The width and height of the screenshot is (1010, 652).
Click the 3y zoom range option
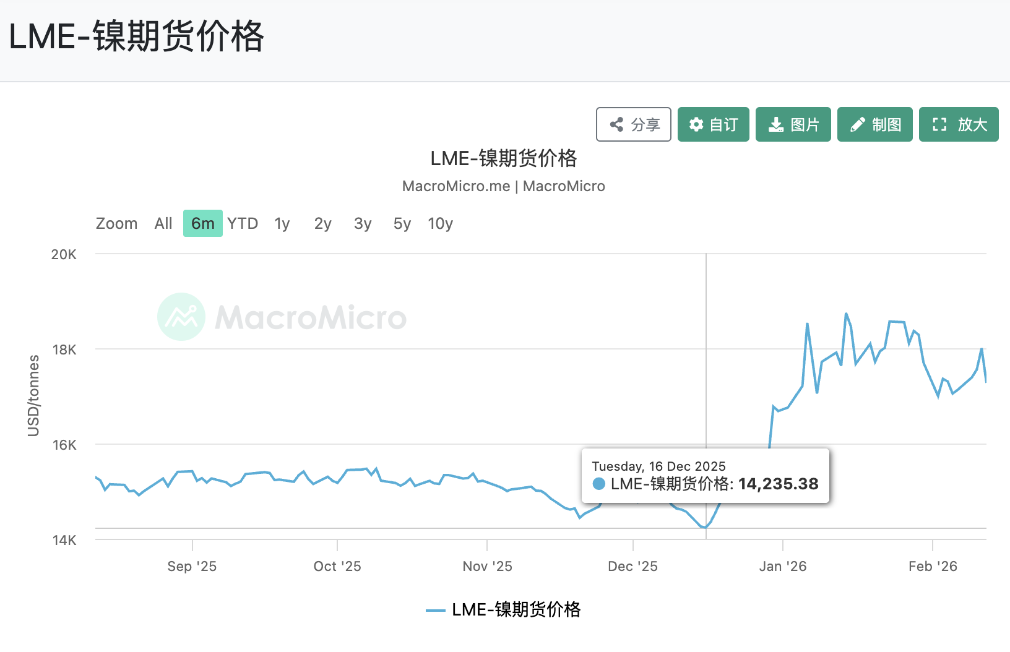363,223
